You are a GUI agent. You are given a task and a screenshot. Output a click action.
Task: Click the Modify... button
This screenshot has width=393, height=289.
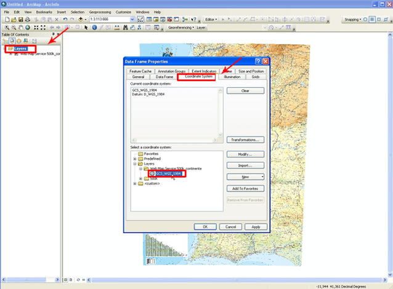pyautogui.click(x=245, y=154)
